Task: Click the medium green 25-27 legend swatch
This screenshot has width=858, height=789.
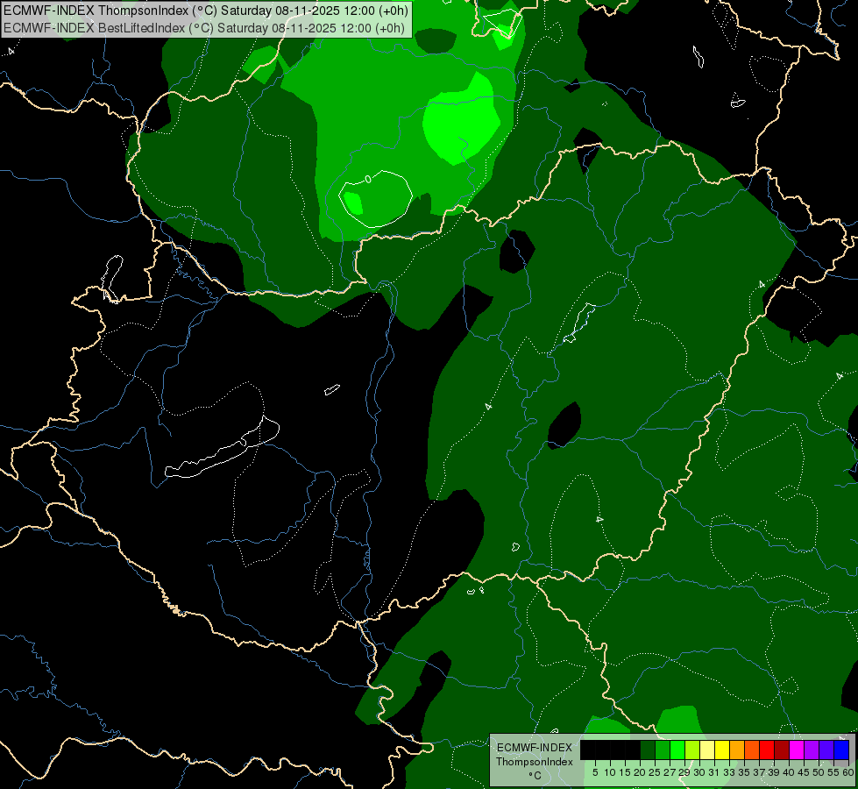Action: click(663, 750)
